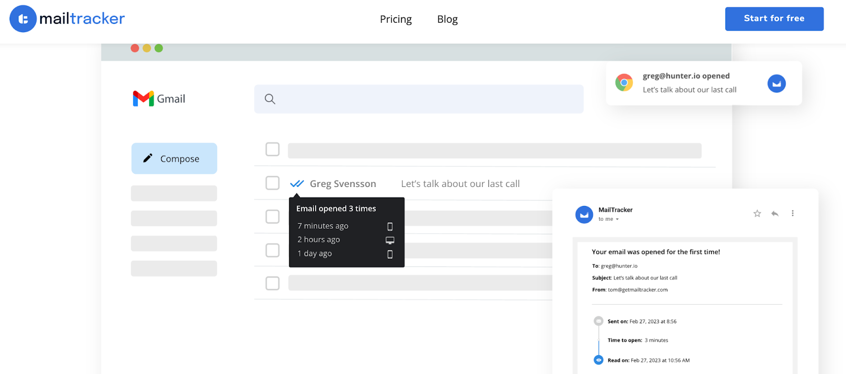The image size is (846, 374).
Task: Focus the Gmail search field
Action: tap(419, 99)
